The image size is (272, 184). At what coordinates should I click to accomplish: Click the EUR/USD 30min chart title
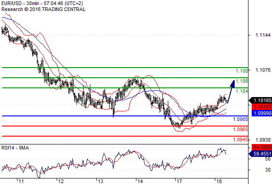(42, 3)
